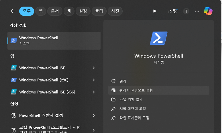This screenshot has height=133, width=222.
Task: Launch Copilot from the colorful icon
Action: pos(208,11)
